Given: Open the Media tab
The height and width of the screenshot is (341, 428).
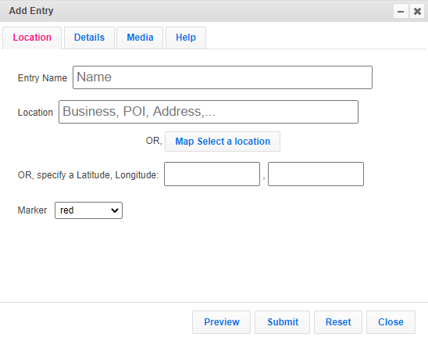Looking at the screenshot, I should [x=140, y=38].
